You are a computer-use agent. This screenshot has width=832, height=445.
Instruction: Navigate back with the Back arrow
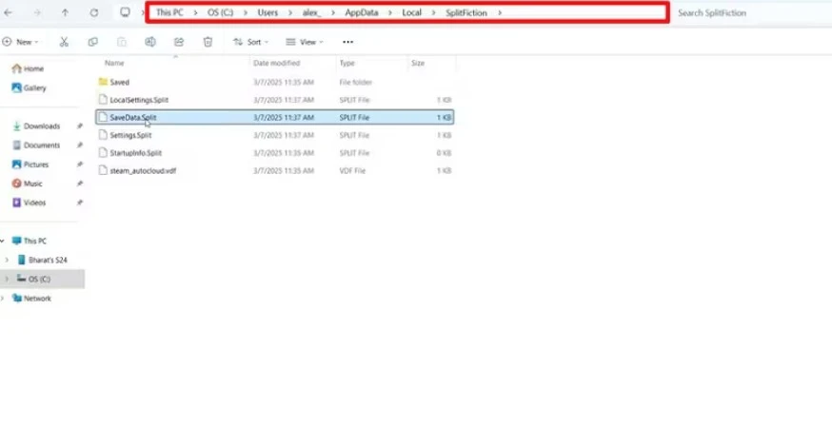(10, 13)
